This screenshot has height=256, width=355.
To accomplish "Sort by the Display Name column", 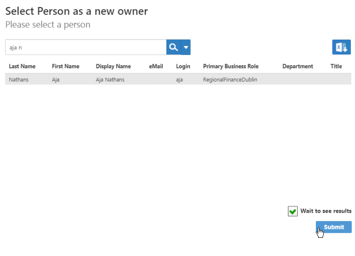I will coord(113,67).
